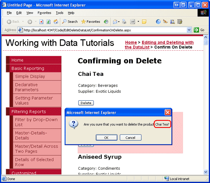Open Details of Selected Row item

37,162
